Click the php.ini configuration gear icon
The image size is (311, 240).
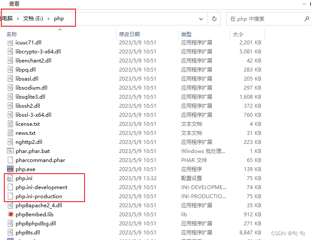[10, 178]
